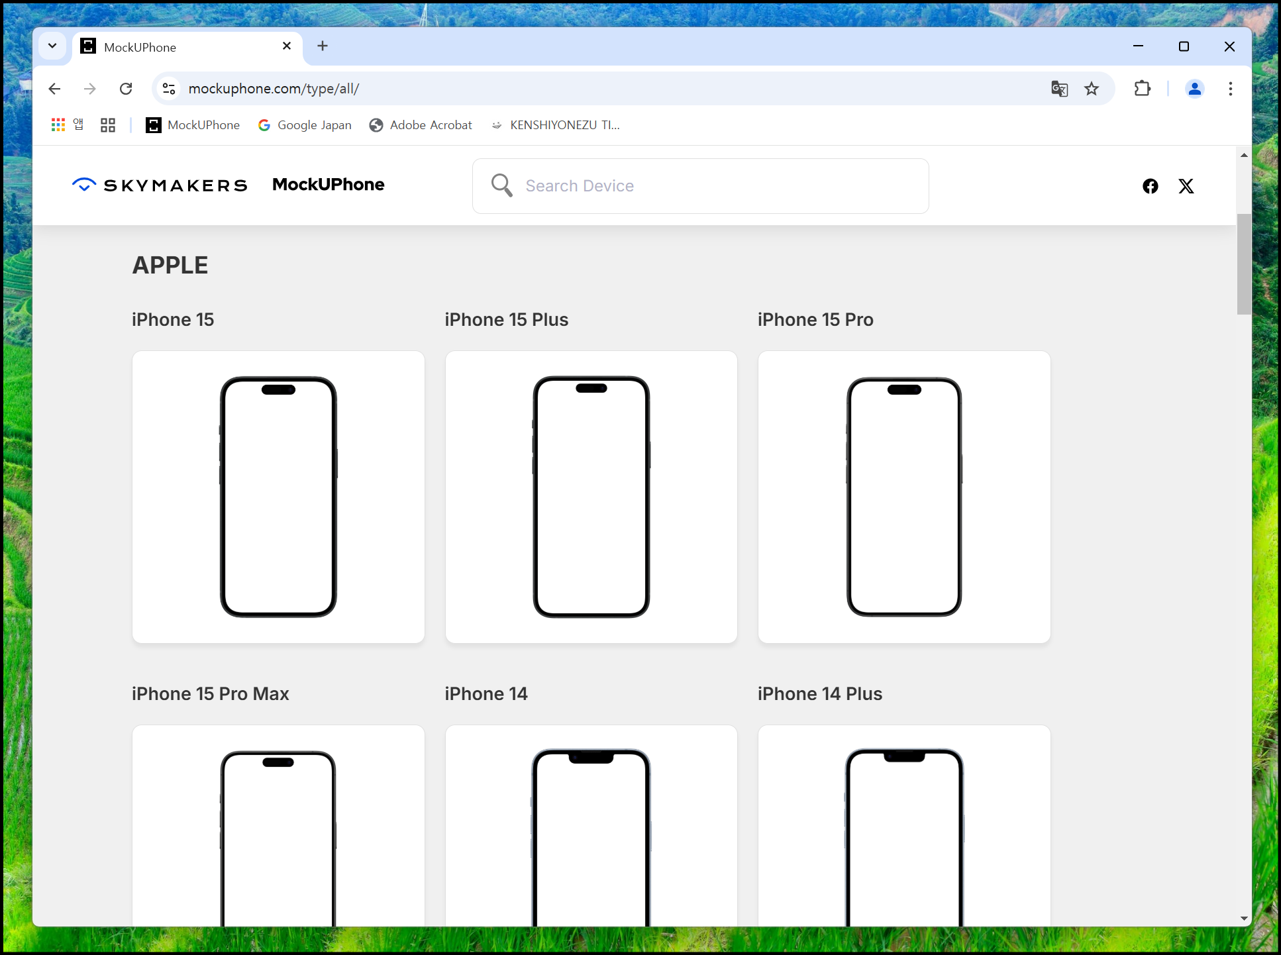Click the Google Translate icon in the address bar
This screenshot has width=1281, height=955.
(x=1059, y=89)
